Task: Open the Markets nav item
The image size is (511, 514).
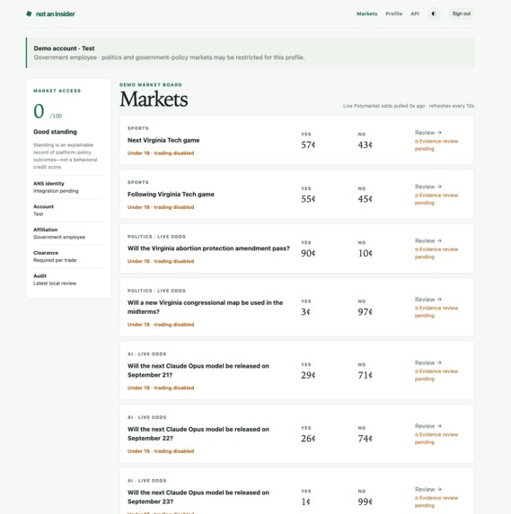Action: pyautogui.click(x=367, y=13)
